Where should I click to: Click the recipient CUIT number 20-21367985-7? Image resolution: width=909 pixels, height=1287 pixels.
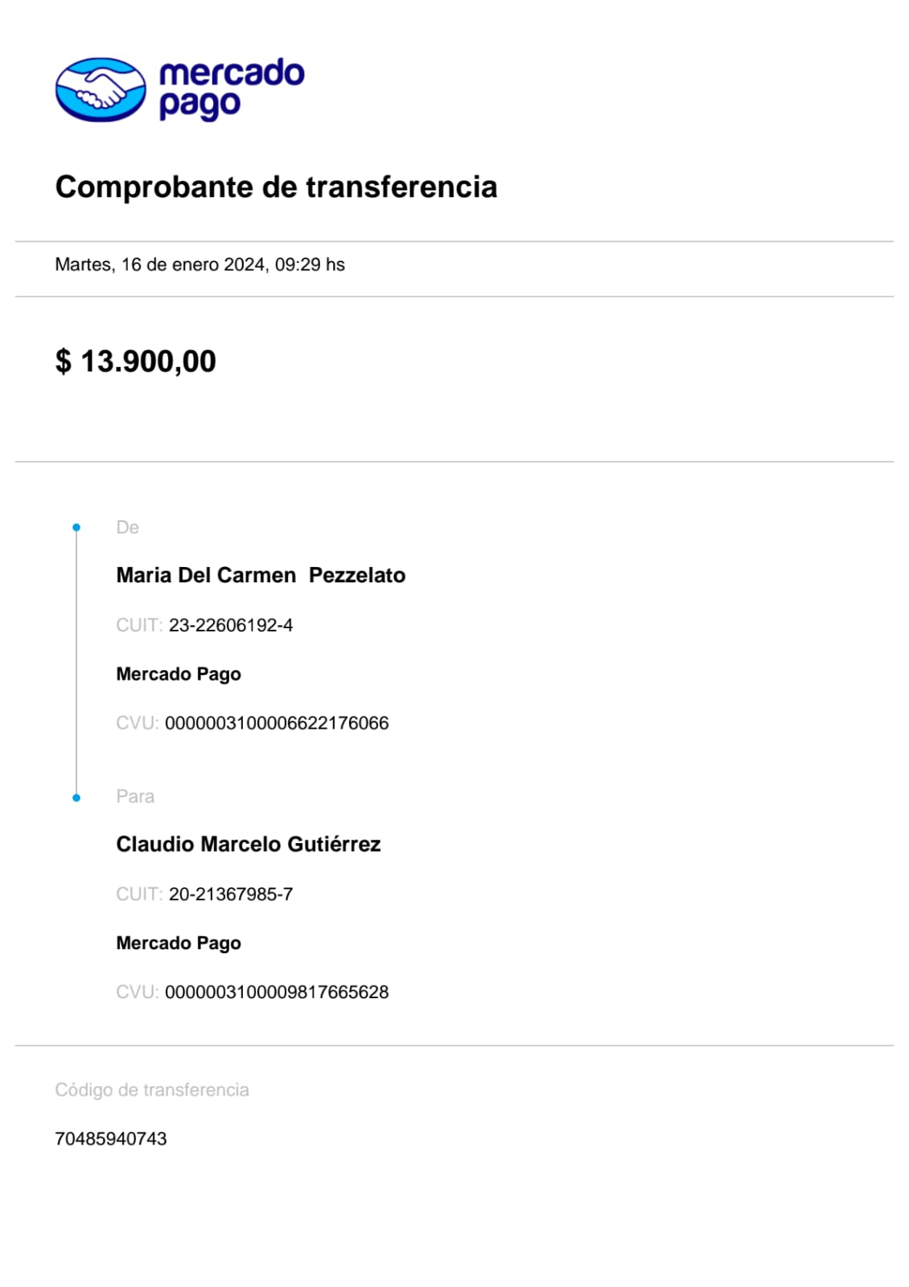231,894
